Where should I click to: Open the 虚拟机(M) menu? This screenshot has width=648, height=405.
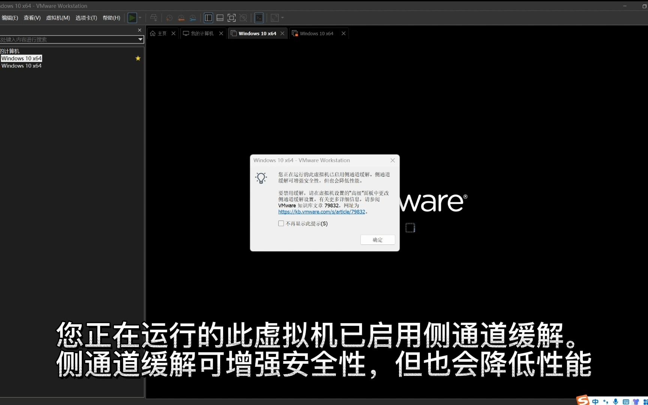(58, 18)
